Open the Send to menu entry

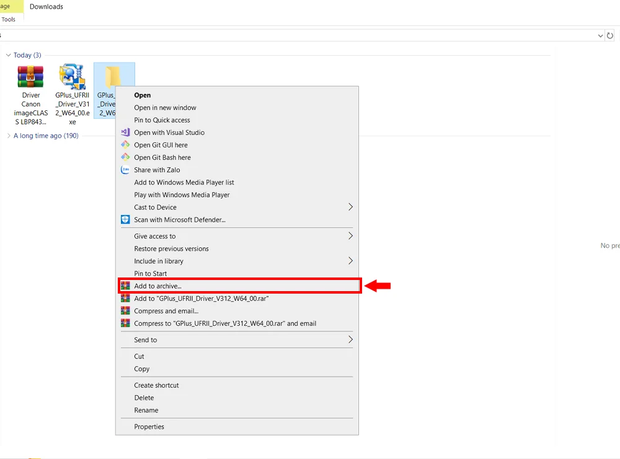237,339
